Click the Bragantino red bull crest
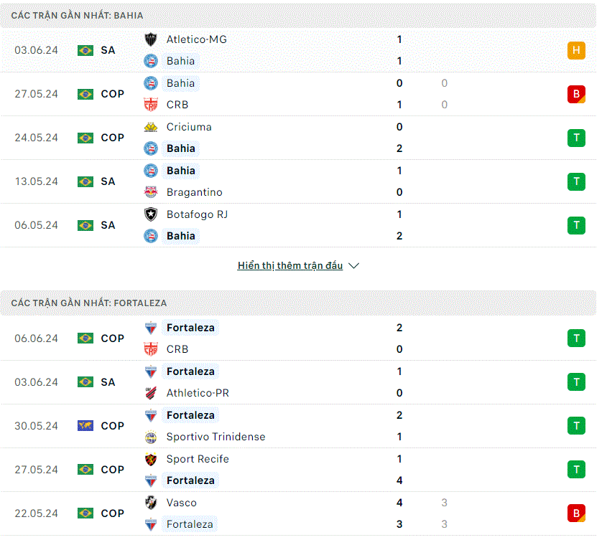607x540 pixels. tap(151, 192)
